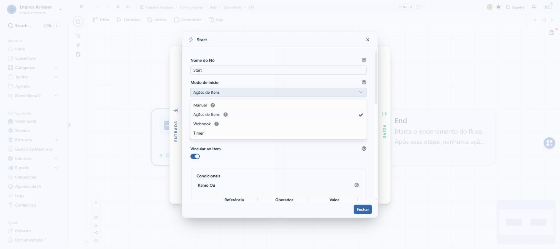Open Credenciais in the sidebar
The image size is (560, 249).
tap(25, 205)
